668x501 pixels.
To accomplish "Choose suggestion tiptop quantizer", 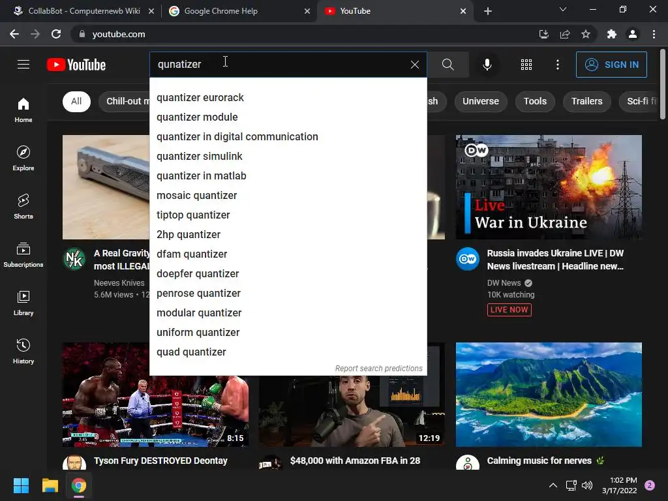I will [x=288, y=215].
